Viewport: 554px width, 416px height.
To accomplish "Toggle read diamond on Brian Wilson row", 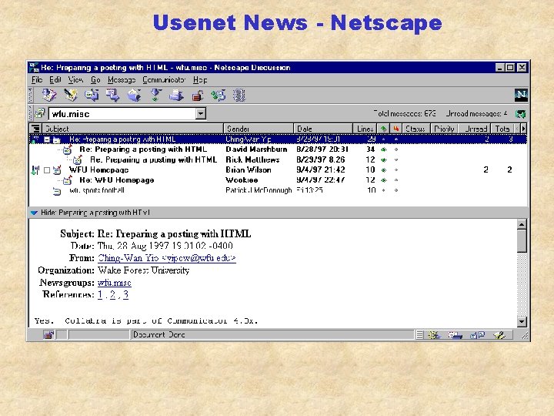I will (383, 170).
